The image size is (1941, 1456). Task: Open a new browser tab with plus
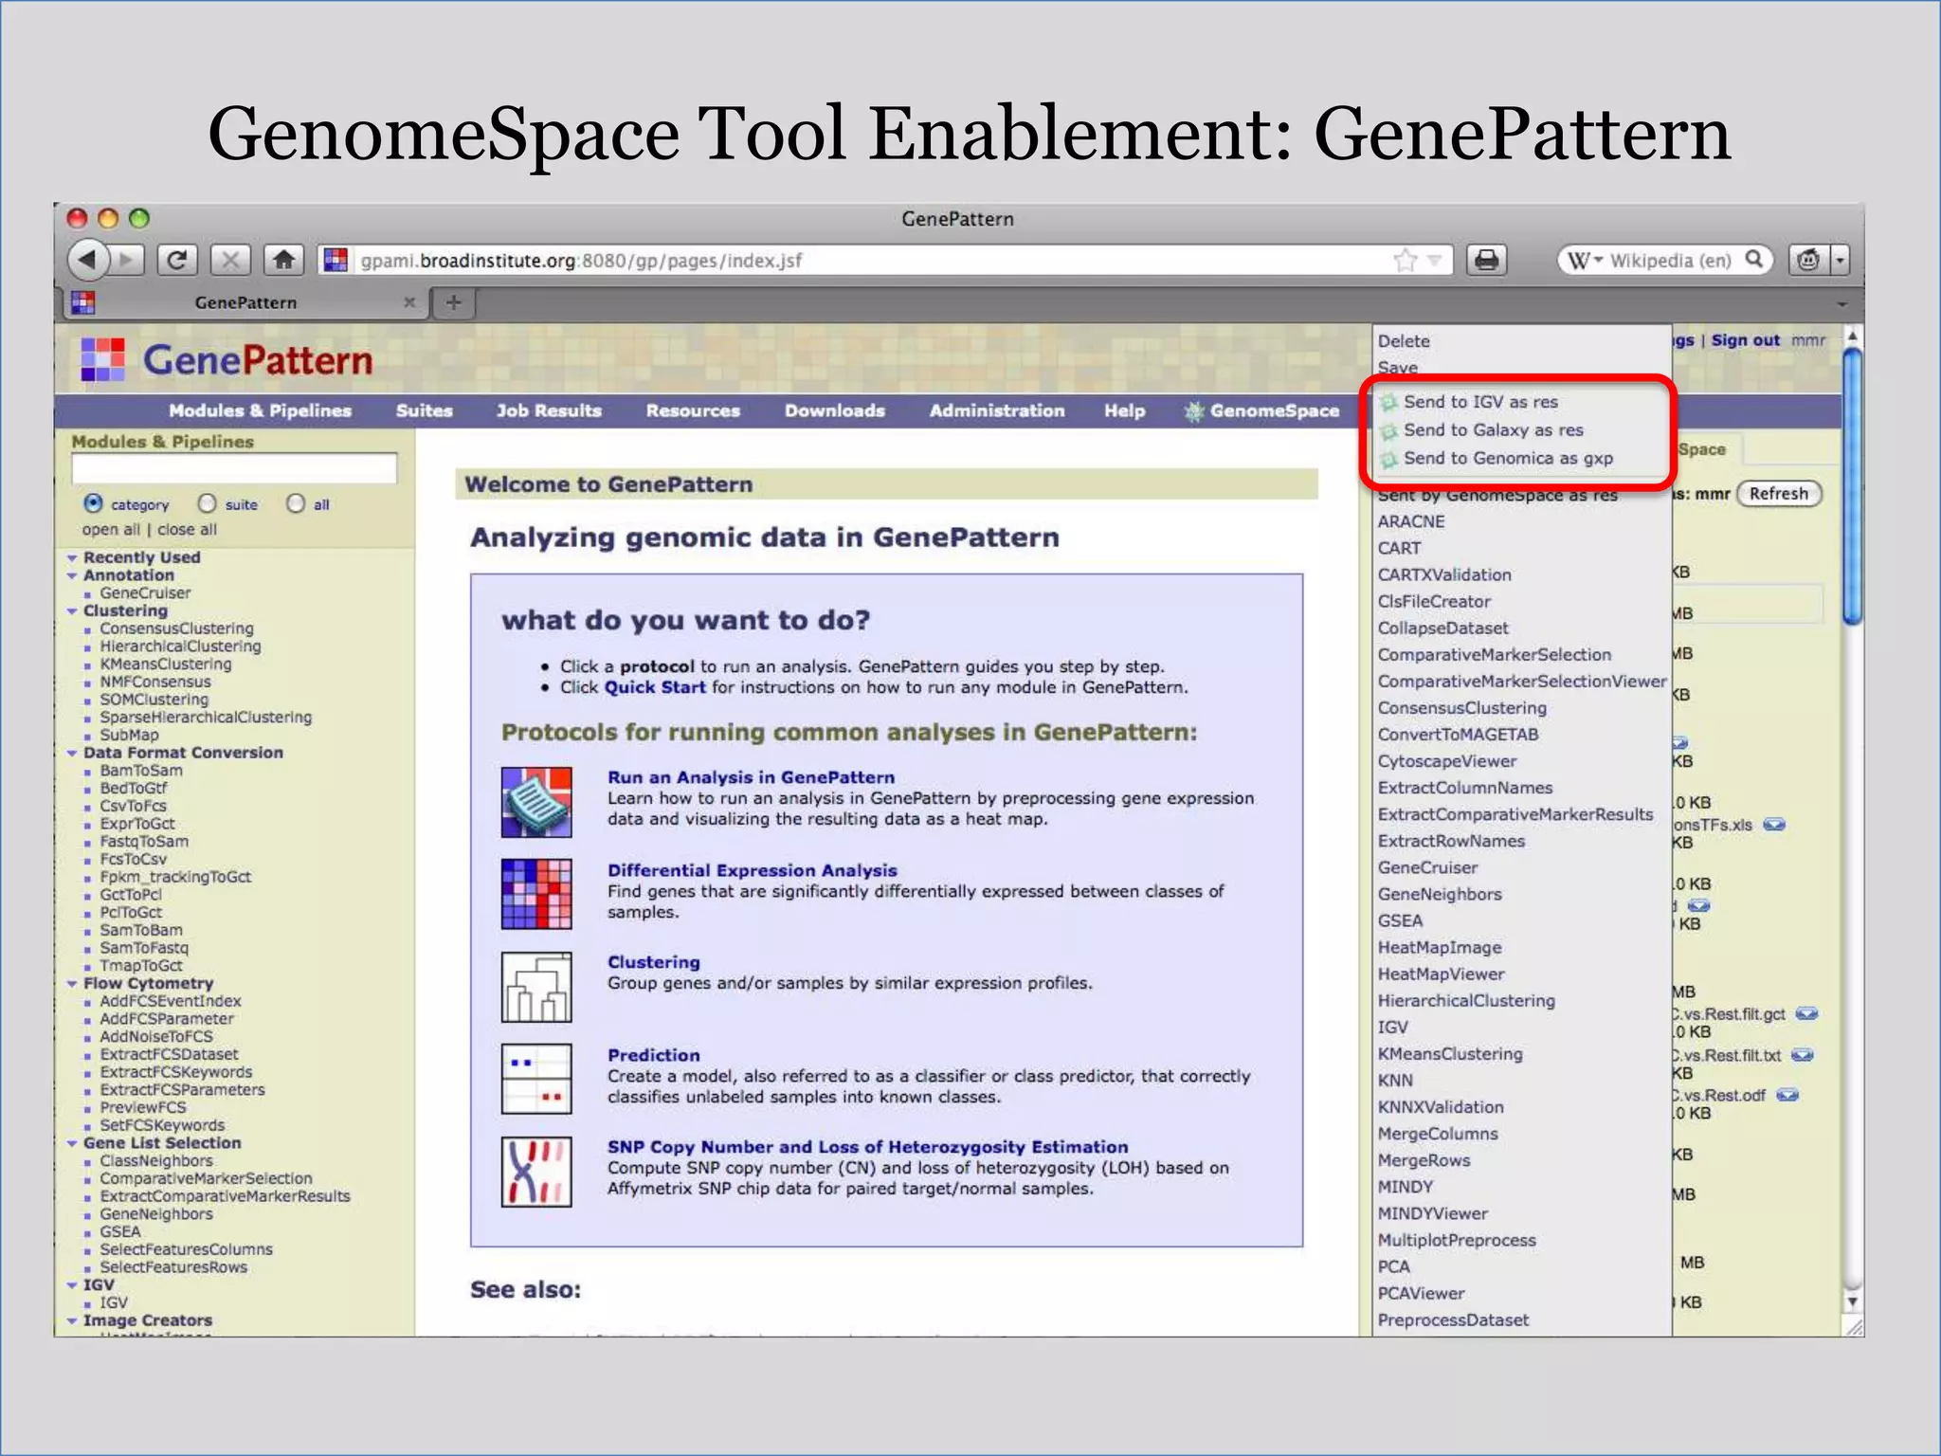pyautogui.click(x=454, y=302)
